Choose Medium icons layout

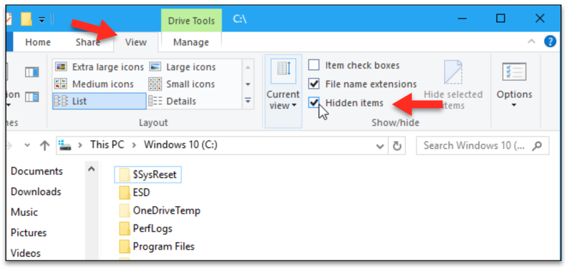(x=94, y=84)
